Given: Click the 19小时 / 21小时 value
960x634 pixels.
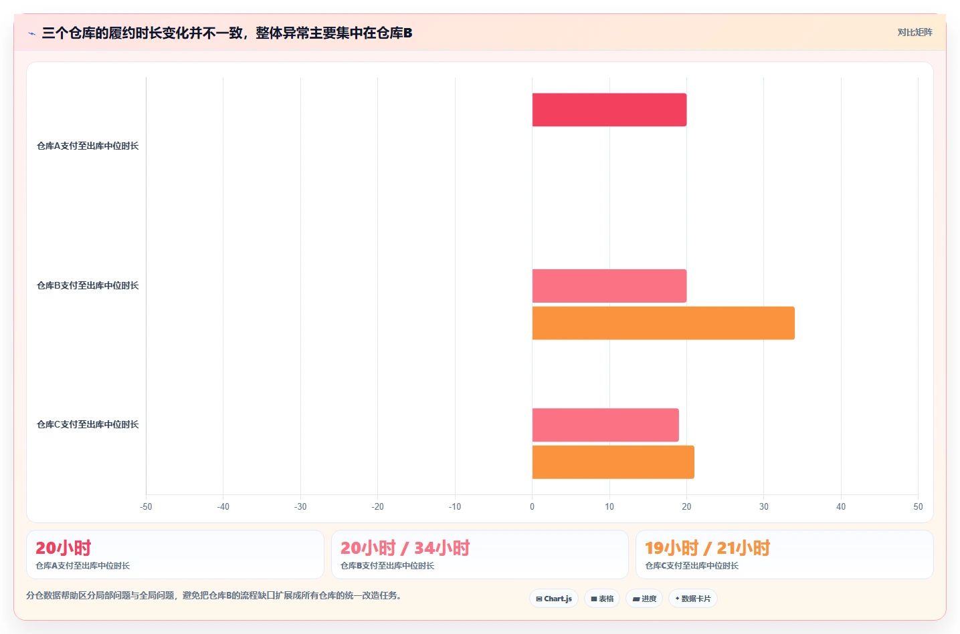Looking at the screenshot, I should (x=708, y=548).
